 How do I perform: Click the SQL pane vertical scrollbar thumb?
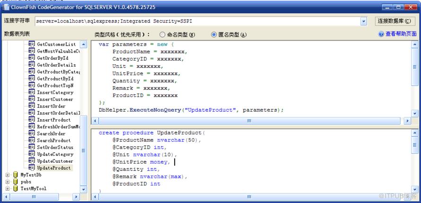415,145
